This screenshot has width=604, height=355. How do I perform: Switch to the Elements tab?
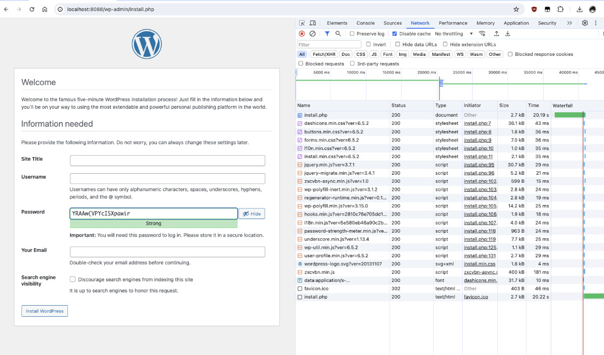(x=337, y=23)
